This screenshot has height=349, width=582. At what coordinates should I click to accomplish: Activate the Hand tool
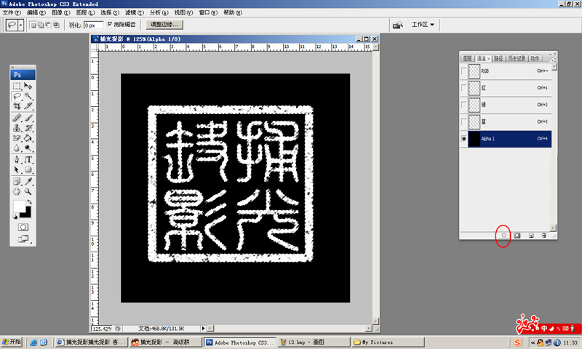pyautogui.click(x=17, y=191)
